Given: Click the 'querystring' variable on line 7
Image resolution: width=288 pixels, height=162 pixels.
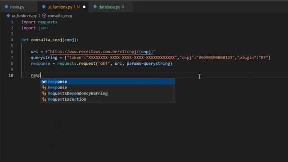Looking at the screenshot, I should coord(44,58).
